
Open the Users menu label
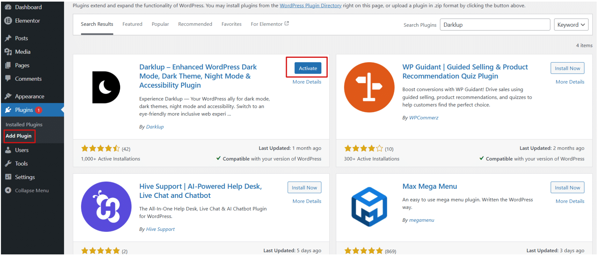coord(22,150)
